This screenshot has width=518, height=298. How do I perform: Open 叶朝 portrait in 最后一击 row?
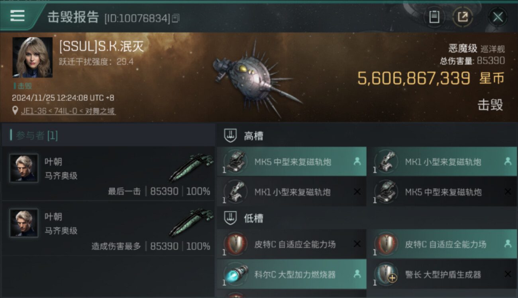24,168
